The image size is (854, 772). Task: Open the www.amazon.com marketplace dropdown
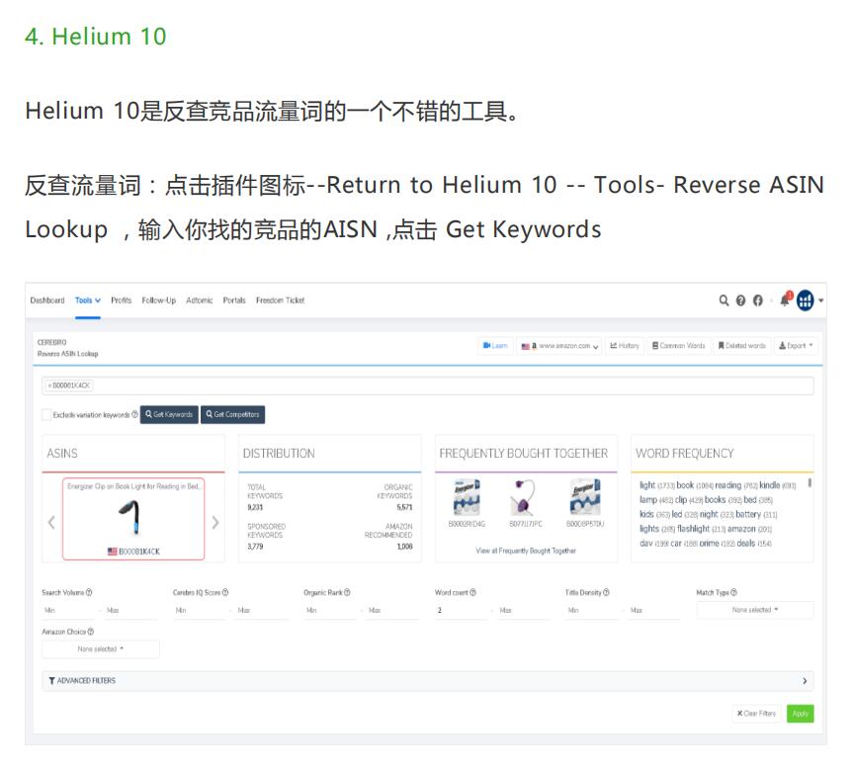coord(559,346)
